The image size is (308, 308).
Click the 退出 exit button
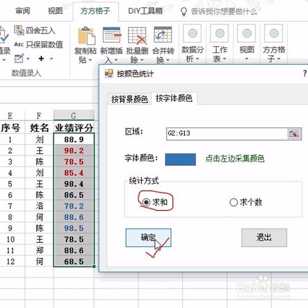coord(264,237)
